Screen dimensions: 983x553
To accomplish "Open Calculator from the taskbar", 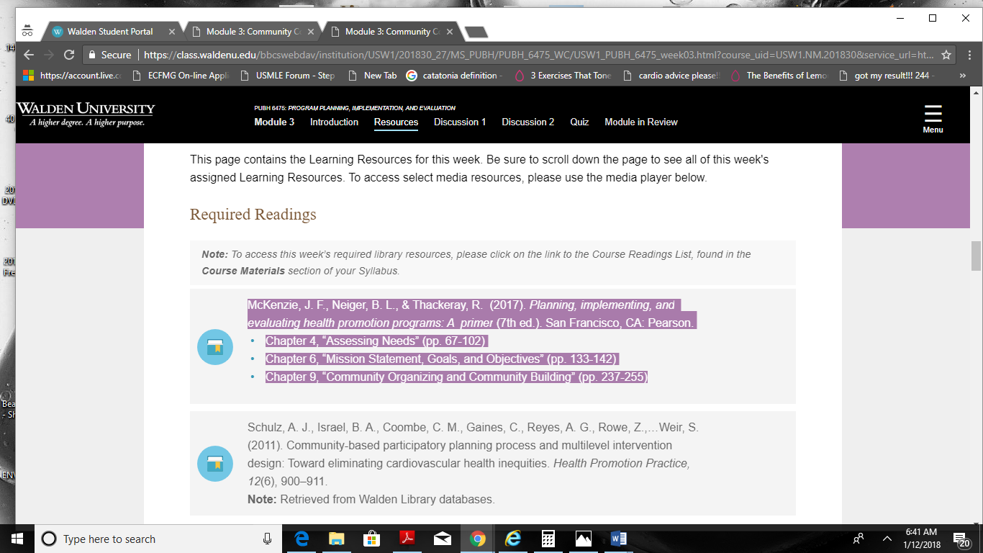I will click(x=548, y=539).
